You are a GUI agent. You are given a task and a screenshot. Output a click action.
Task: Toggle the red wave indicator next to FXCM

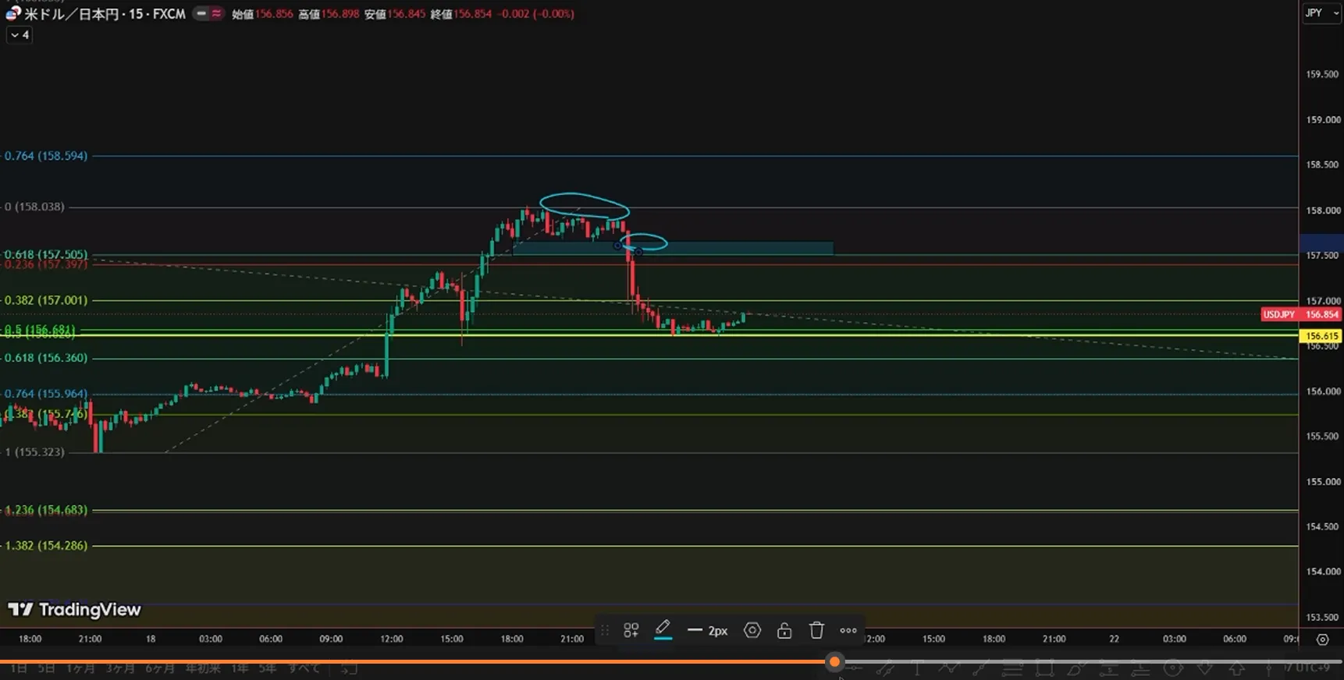pos(216,13)
